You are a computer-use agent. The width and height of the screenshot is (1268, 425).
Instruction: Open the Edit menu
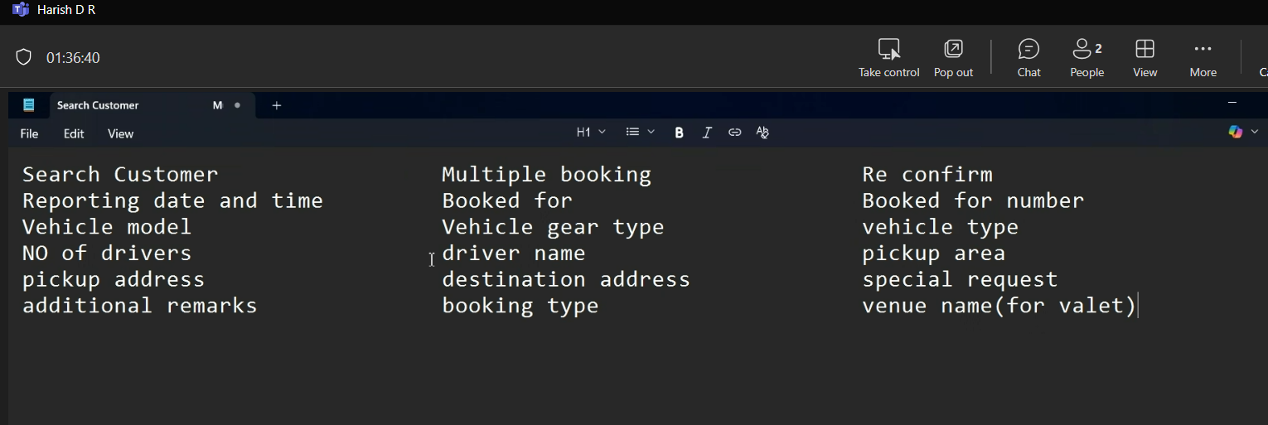point(74,133)
